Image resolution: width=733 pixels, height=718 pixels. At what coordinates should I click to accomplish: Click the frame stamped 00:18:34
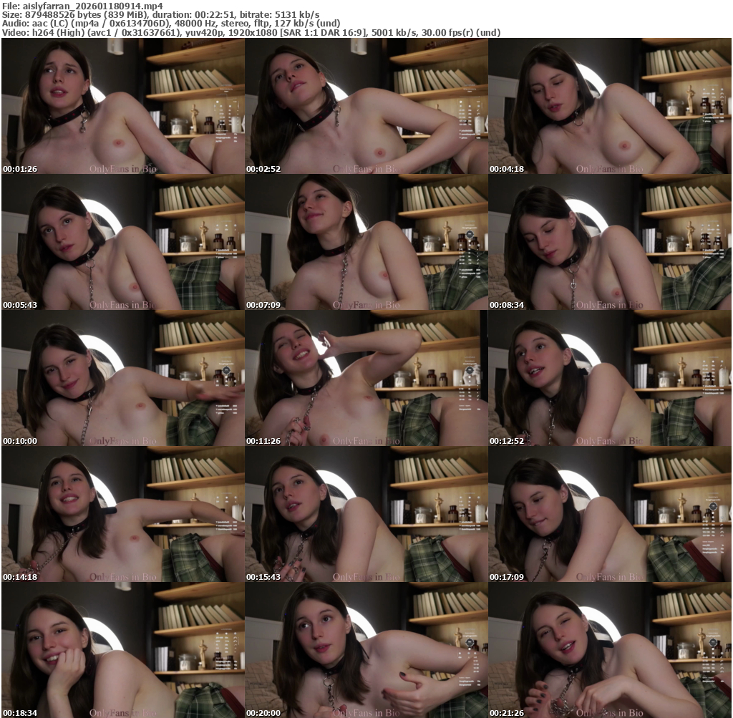click(122, 650)
